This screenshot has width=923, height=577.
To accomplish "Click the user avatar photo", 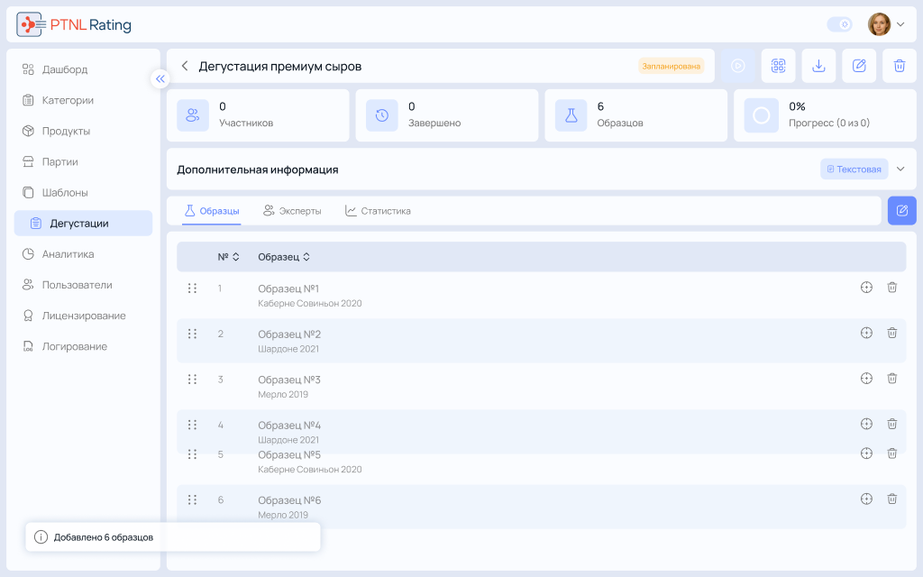I will click(879, 24).
